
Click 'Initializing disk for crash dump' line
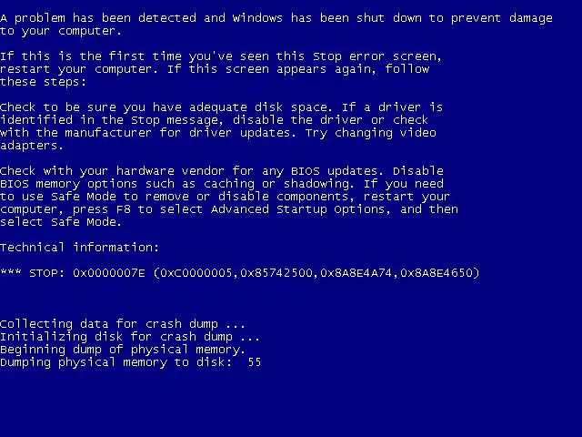(130, 337)
